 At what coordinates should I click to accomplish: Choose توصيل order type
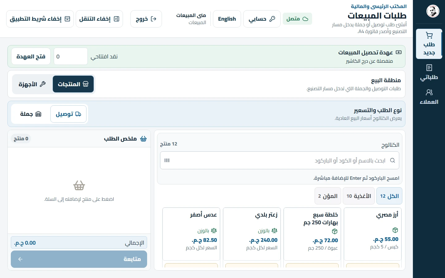[x=68, y=114]
